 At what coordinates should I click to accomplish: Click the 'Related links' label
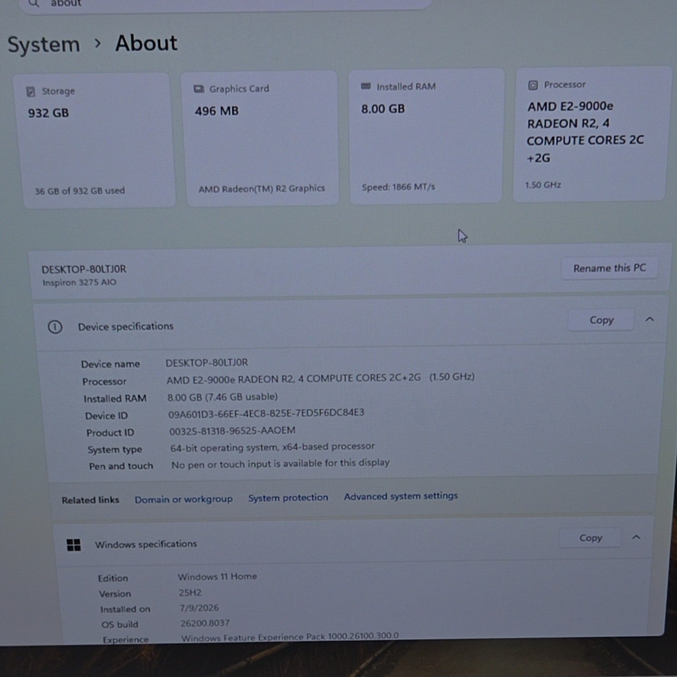click(90, 500)
